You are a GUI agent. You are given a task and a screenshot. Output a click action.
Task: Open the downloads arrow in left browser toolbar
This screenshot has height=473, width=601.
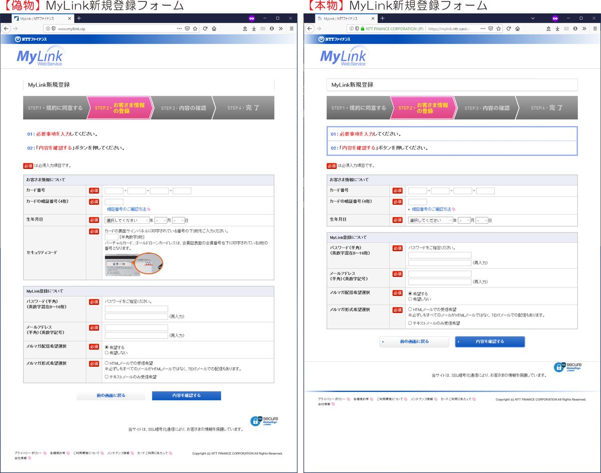254,29
